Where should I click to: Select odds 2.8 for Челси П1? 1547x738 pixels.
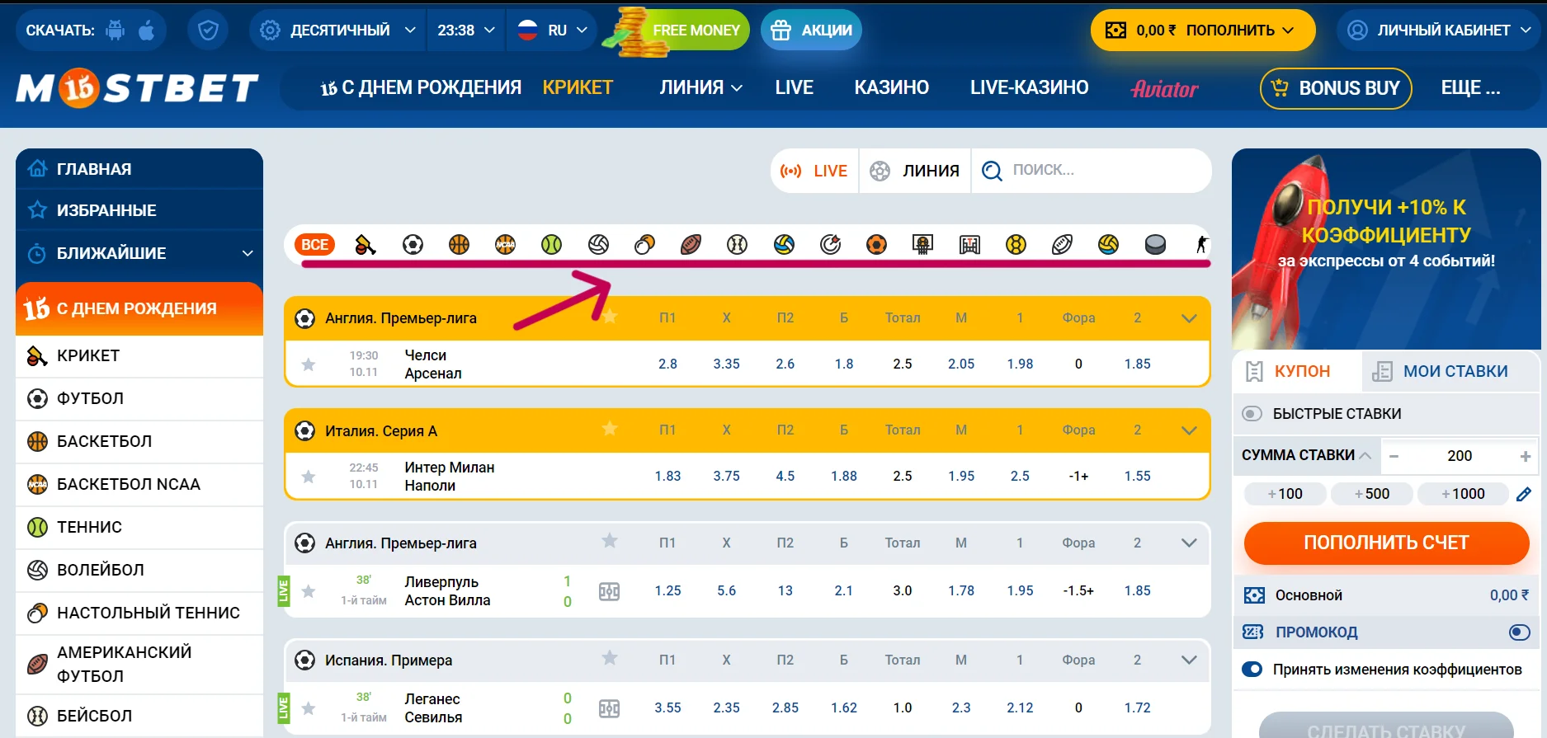pos(667,364)
